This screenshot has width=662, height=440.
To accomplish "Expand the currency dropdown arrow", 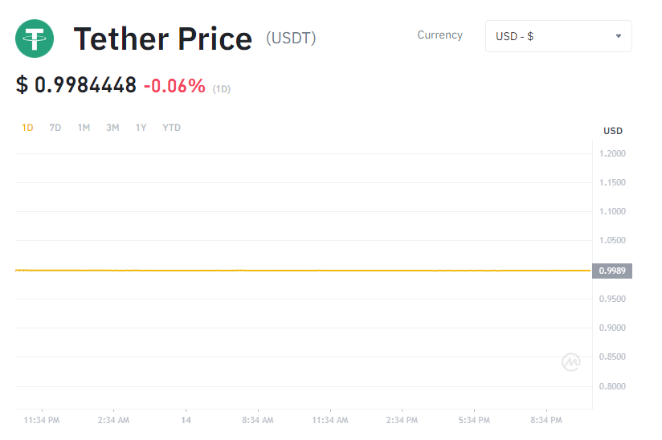I will 618,36.
